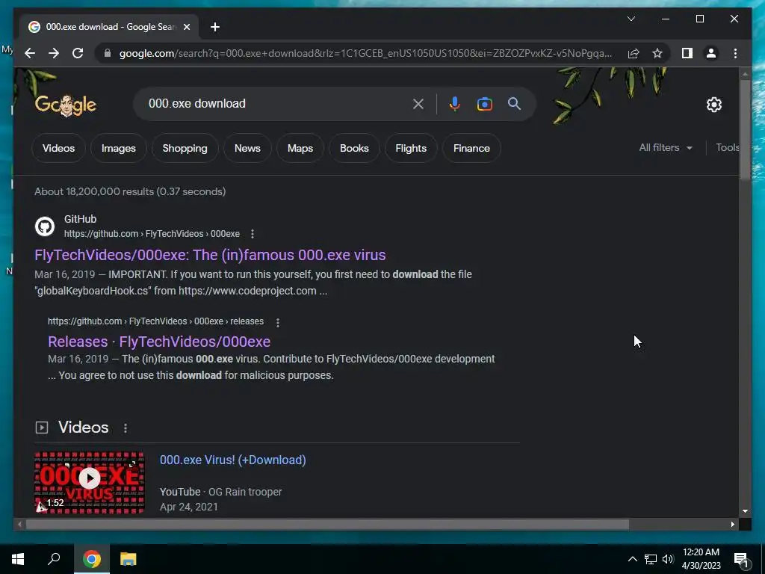Image resolution: width=765 pixels, height=574 pixels.
Task: Search by image with camera lens icon
Action: 484,103
